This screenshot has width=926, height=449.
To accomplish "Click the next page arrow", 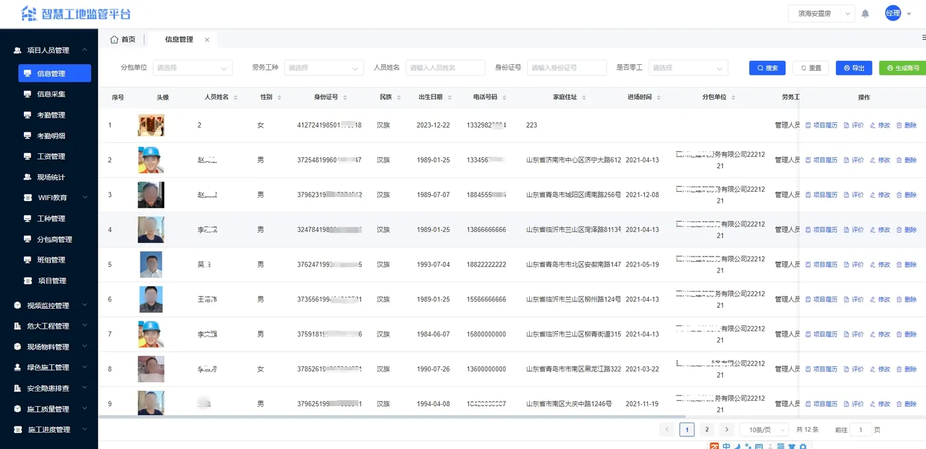I will (727, 430).
